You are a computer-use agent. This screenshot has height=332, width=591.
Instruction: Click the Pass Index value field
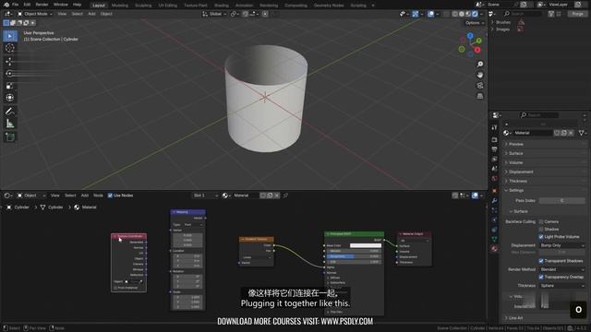coord(561,201)
